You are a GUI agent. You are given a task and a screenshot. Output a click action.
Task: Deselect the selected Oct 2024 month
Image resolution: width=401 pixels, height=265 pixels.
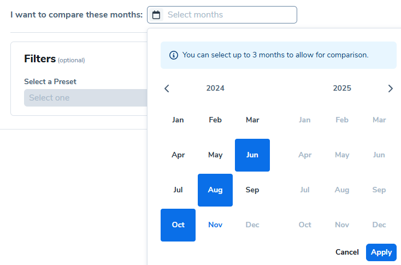tap(178, 225)
